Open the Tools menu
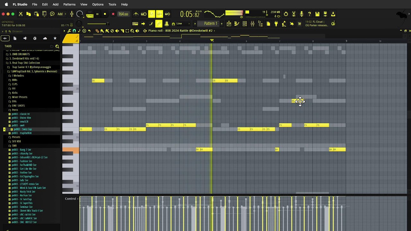Image resolution: width=411 pixels, height=231 pixels. coord(112,4)
